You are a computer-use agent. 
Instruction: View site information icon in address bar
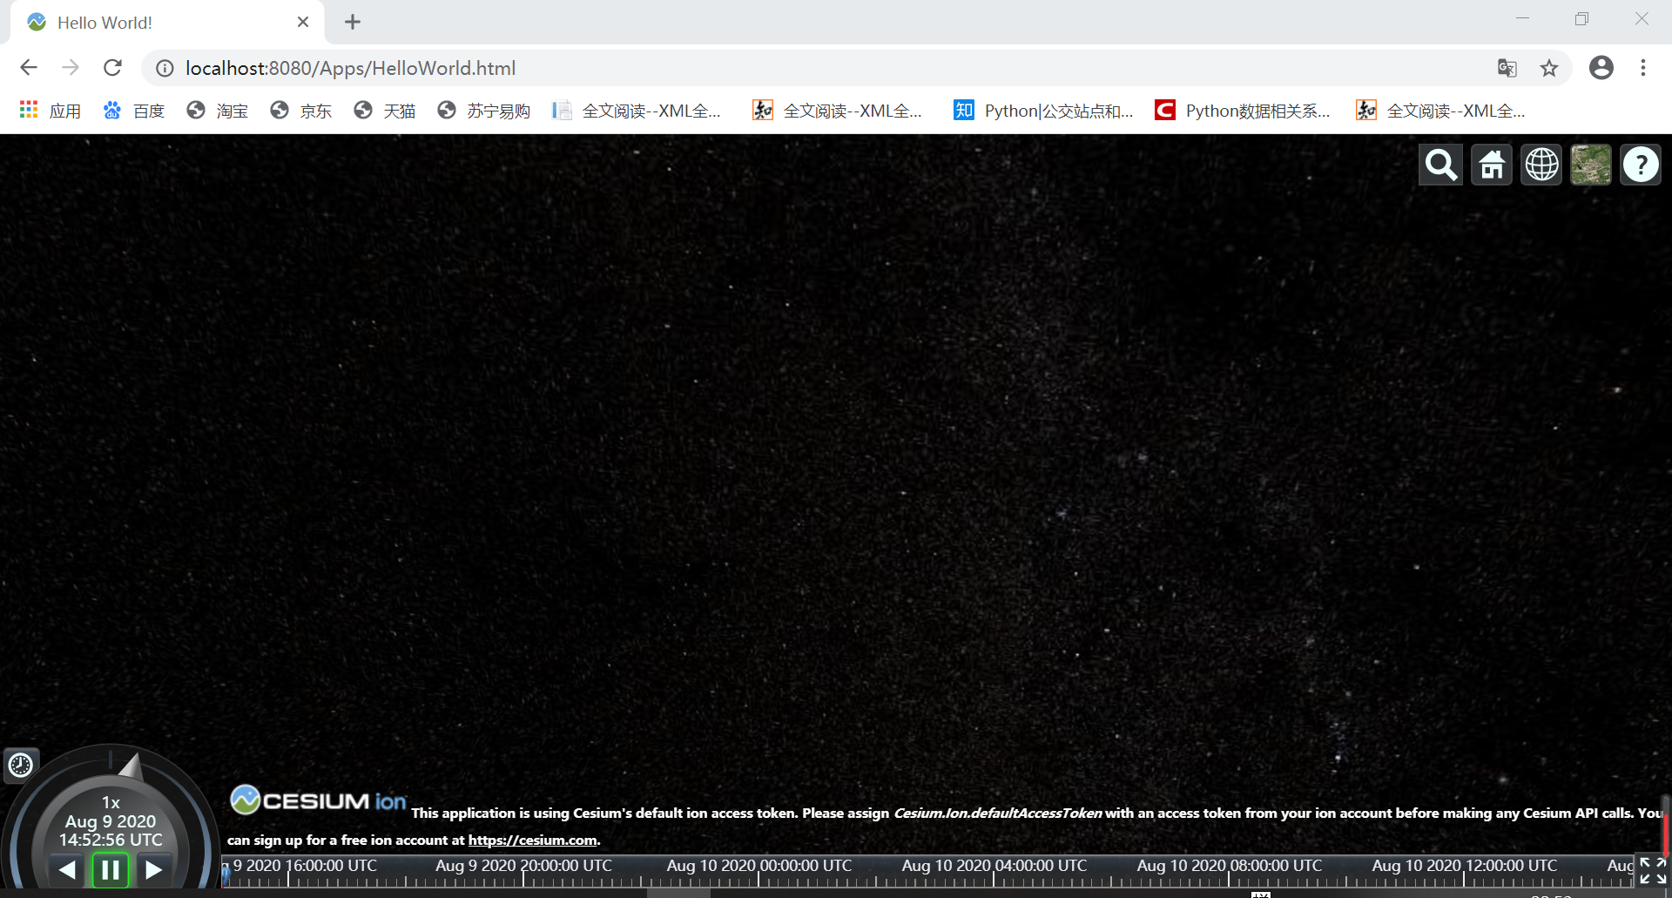coord(165,68)
